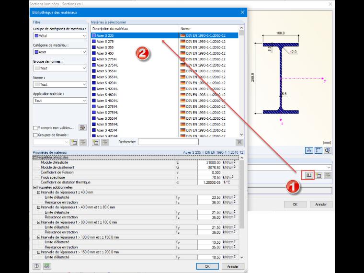Click Annuler in Sections laminées window
Screen dimensions: 364x273
coord(321,205)
